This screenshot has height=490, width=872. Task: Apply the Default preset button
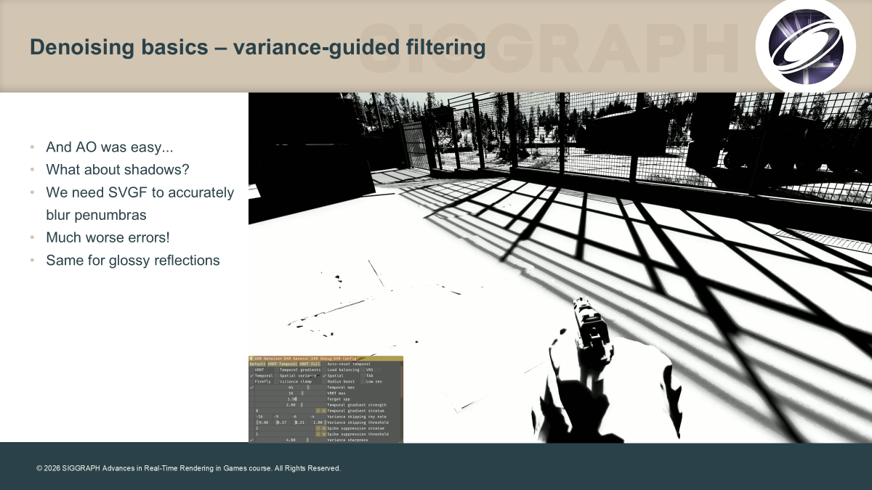[x=257, y=364]
